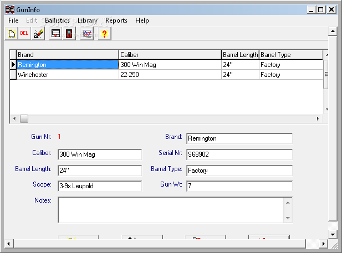Image resolution: width=342 pixels, height=253 pixels.
Task: Open the Reports menu
Action: pos(116,20)
